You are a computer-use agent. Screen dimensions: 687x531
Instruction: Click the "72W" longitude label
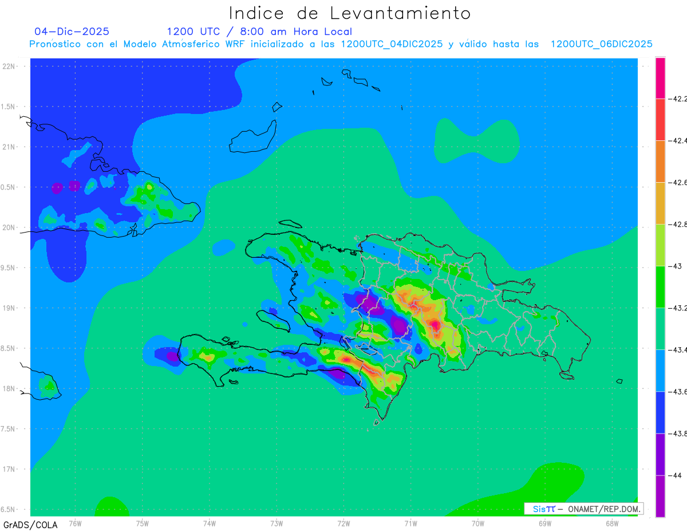pyautogui.click(x=343, y=523)
